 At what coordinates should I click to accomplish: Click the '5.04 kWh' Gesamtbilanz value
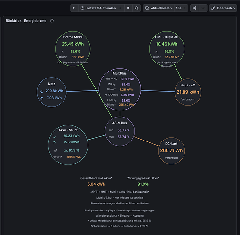96,184
